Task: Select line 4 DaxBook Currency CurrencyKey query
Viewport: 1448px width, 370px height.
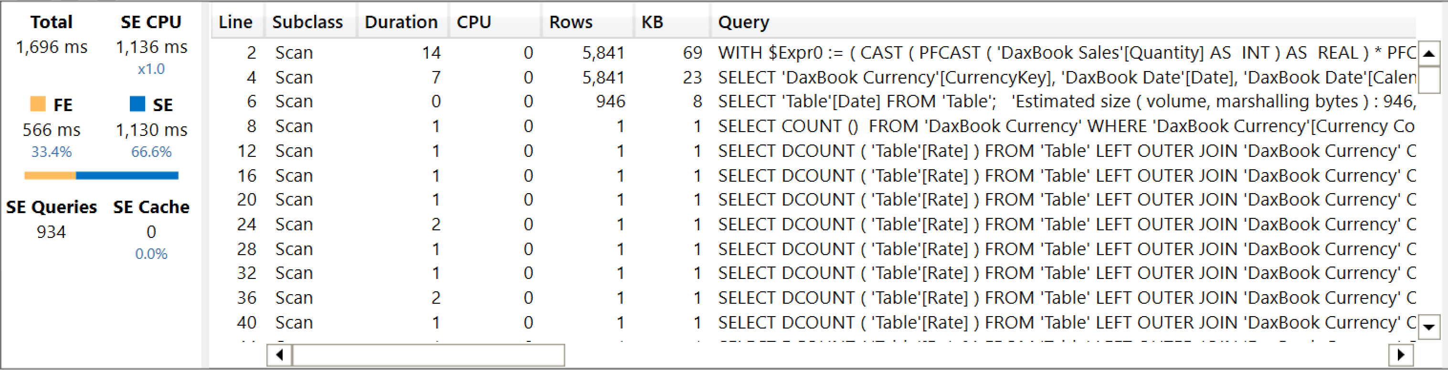Action: coord(814,78)
